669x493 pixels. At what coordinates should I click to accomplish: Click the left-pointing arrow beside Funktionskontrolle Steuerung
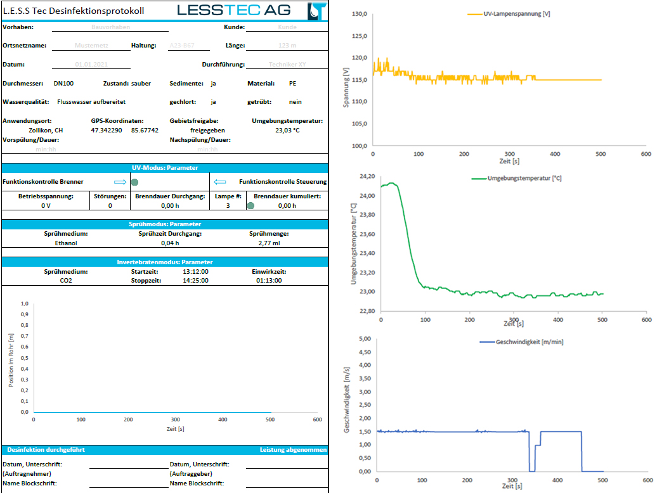(x=220, y=182)
